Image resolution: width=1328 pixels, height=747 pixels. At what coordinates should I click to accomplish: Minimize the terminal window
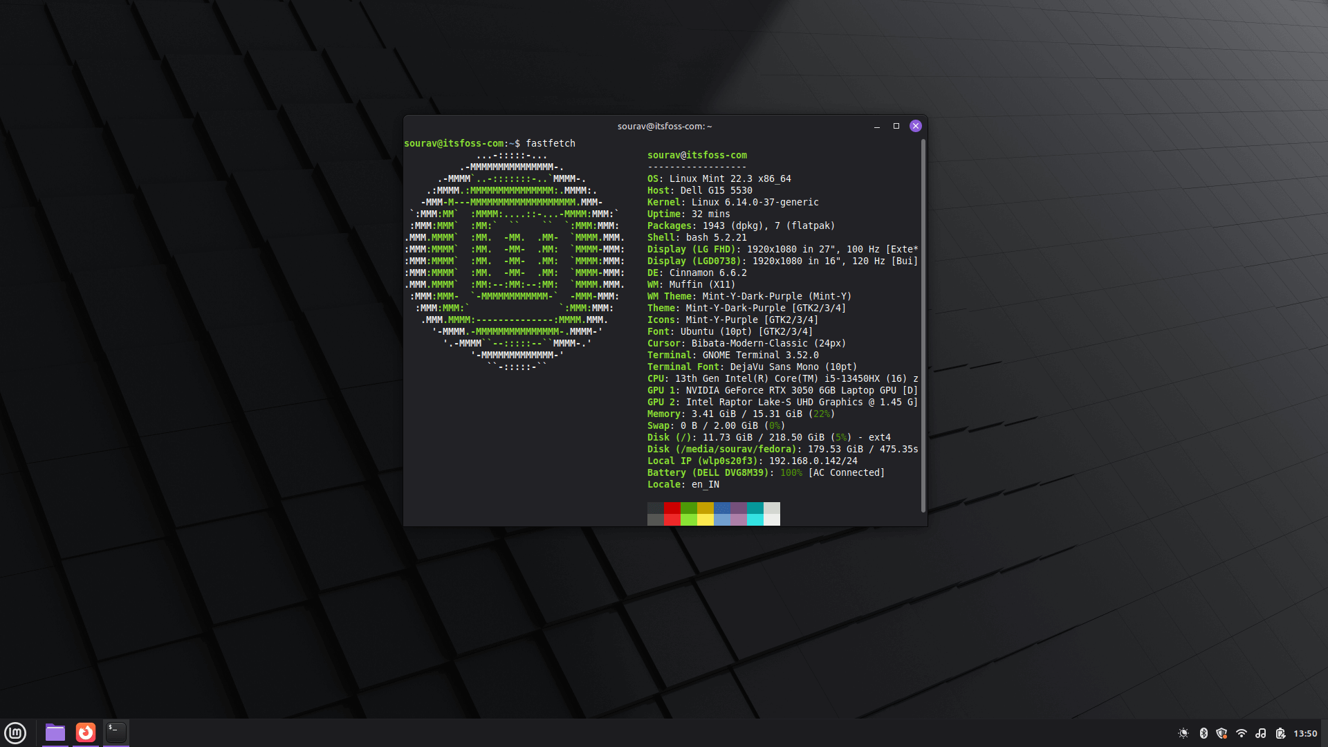coord(877,126)
